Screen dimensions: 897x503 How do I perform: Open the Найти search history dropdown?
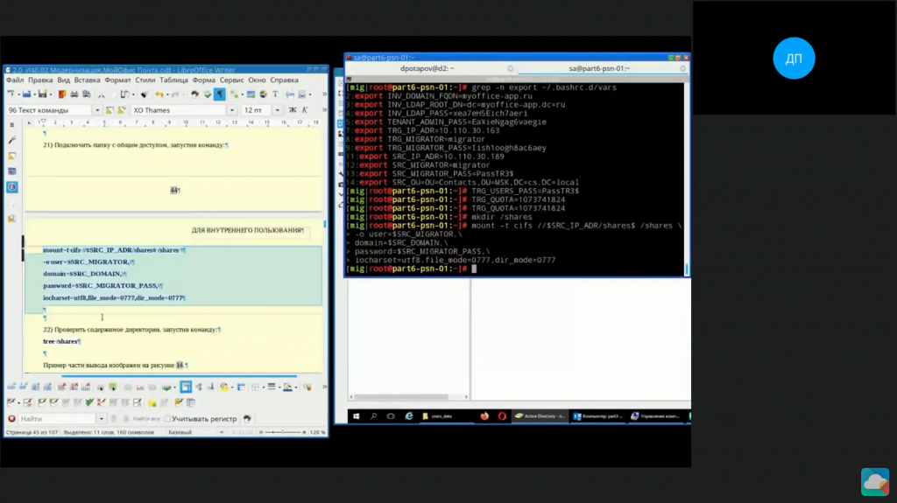(102, 419)
